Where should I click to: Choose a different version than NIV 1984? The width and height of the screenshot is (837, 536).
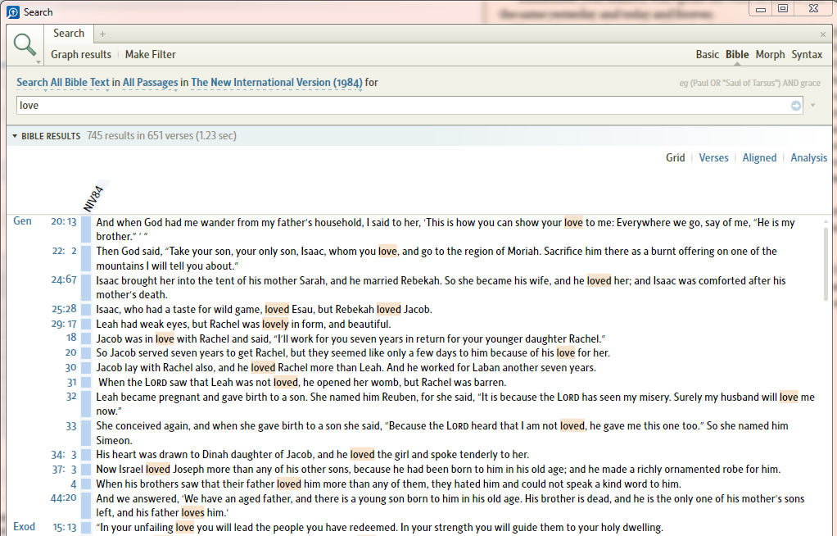277,82
